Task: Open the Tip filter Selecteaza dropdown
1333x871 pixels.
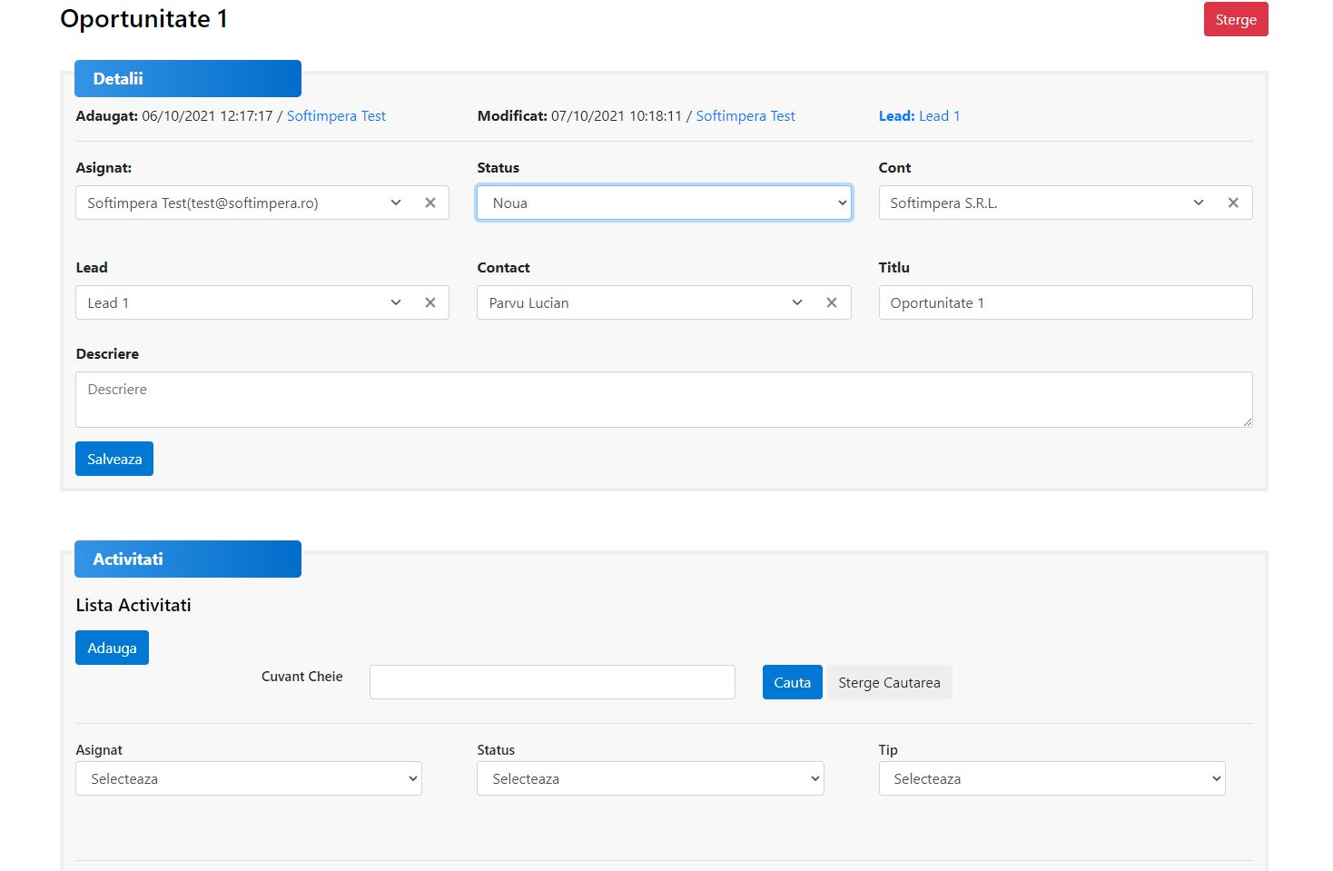Action: point(1052,778)
